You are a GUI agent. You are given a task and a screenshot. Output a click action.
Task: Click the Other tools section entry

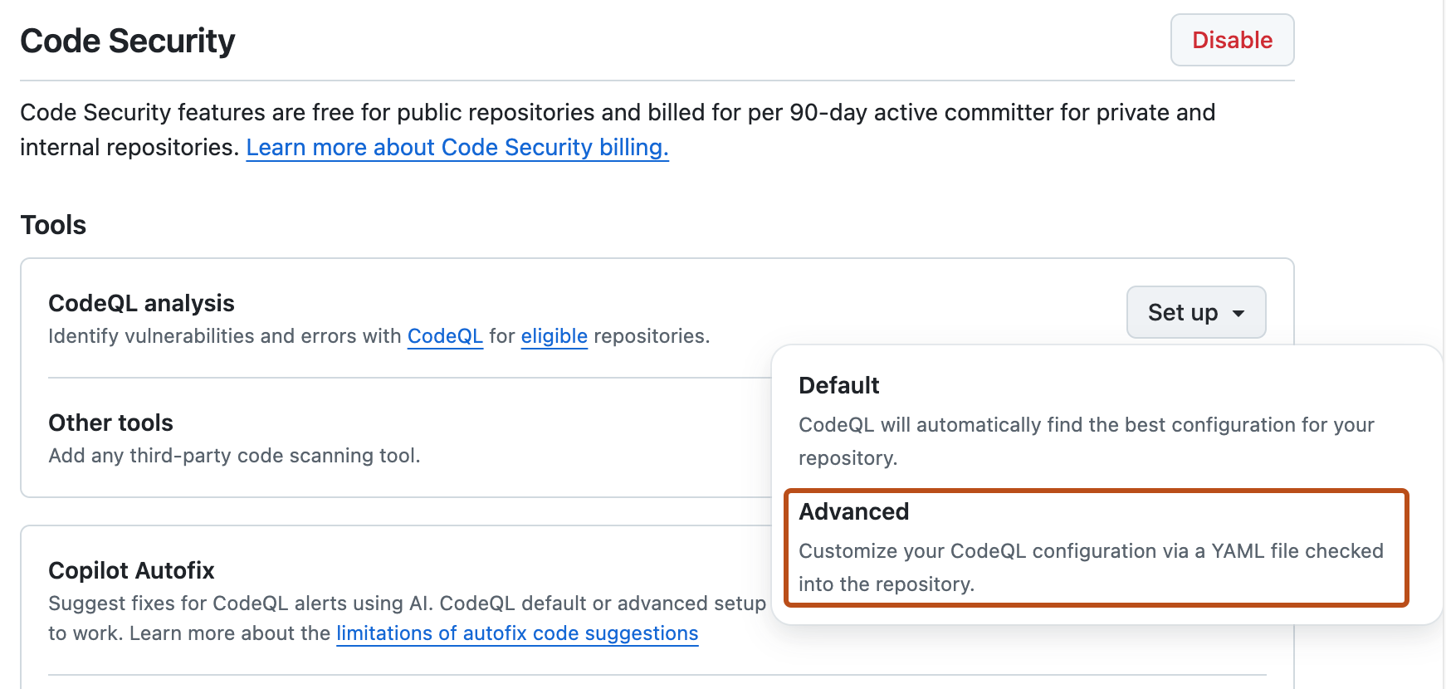[x=110, y=423]
